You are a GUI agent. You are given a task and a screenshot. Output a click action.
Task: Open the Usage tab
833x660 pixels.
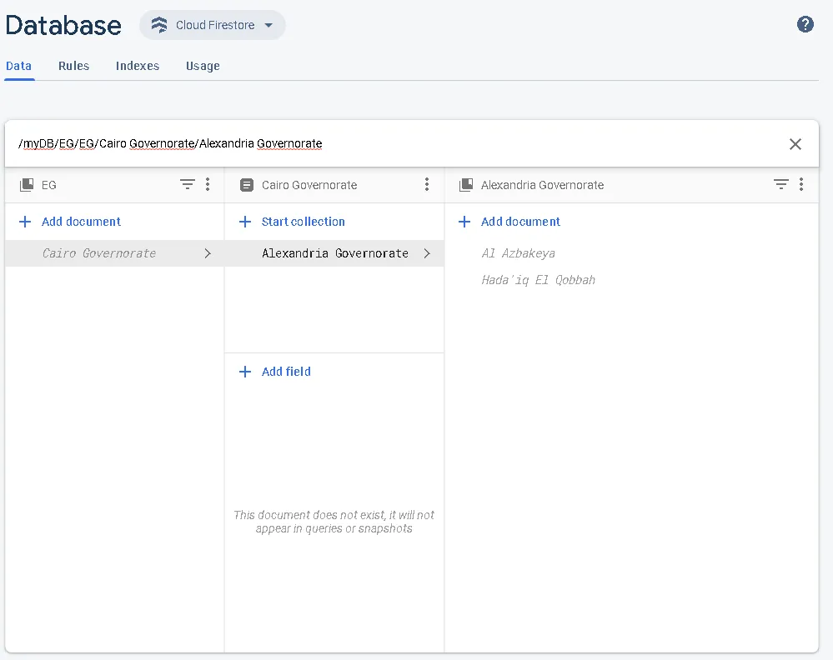203,66
